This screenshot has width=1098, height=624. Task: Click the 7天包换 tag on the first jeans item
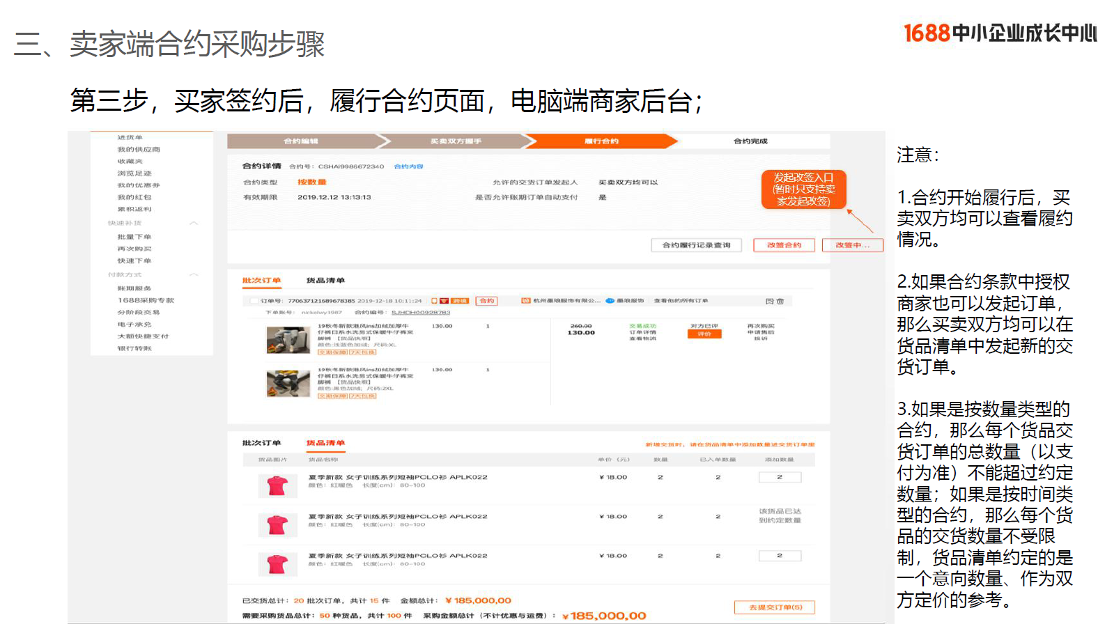[363, 352]
